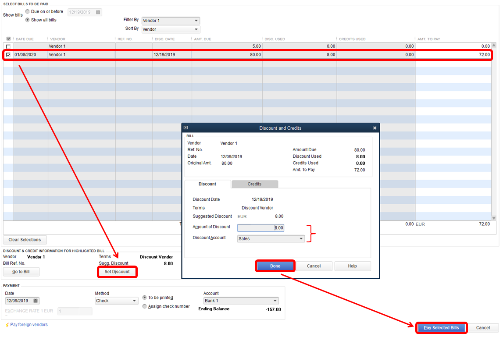Check the select-all bills checkbox in header

tap(9, 39)
